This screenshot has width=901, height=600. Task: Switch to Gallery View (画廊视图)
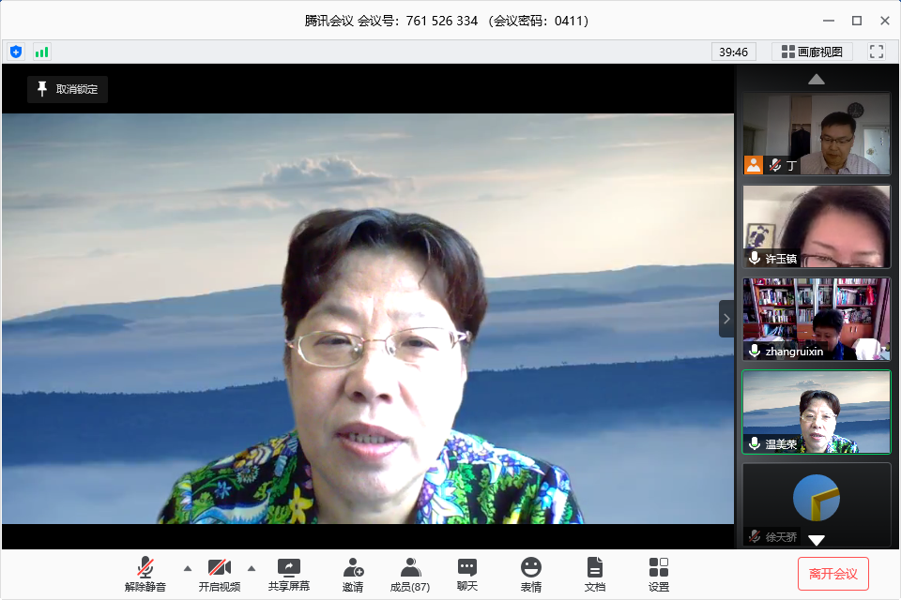(x=812, y=52)
